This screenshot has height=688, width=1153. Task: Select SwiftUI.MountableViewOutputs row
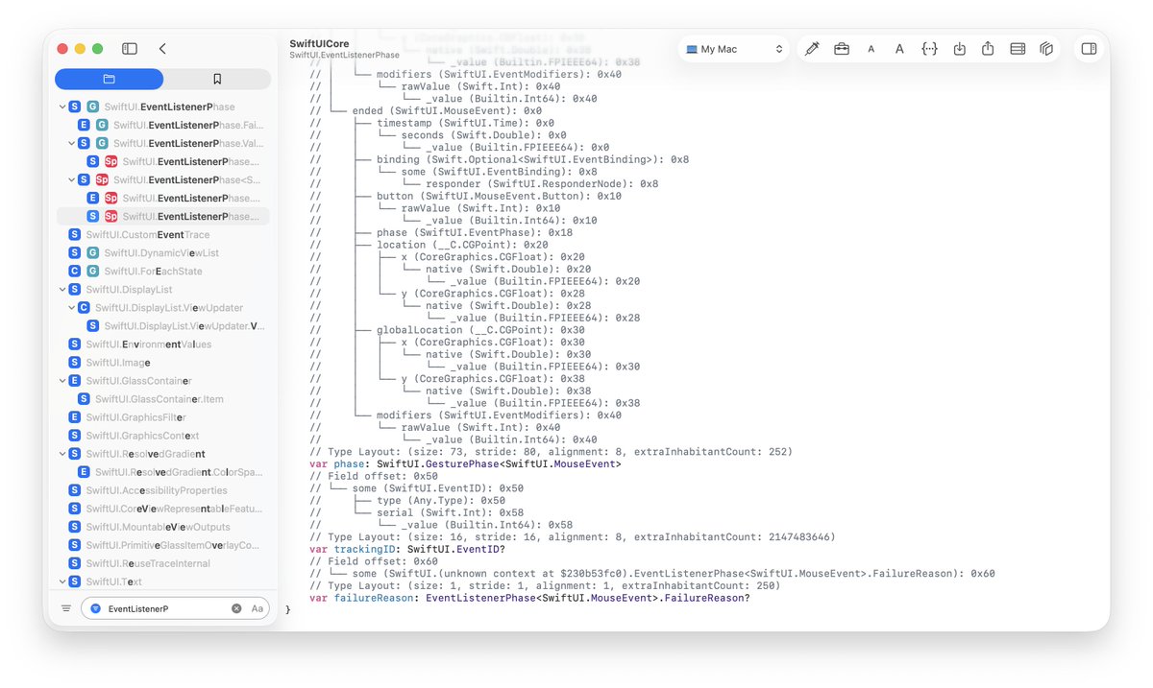coord(163,527)
